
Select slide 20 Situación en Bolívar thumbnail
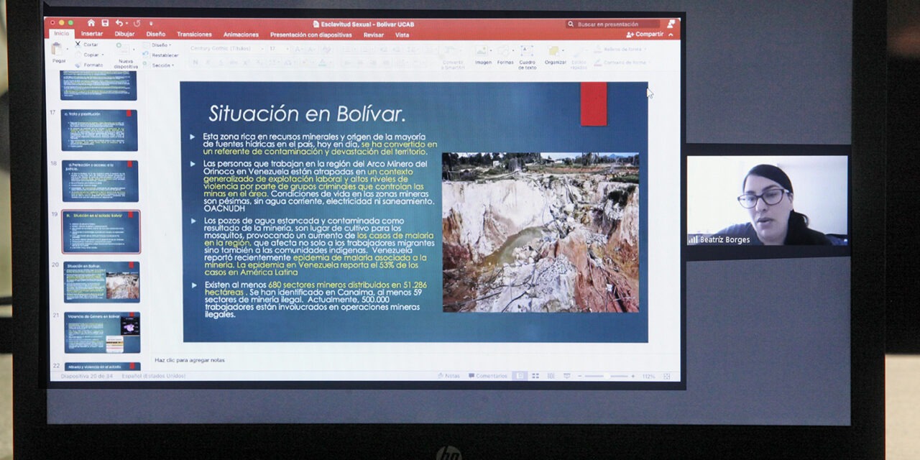[x=101, y=282]
